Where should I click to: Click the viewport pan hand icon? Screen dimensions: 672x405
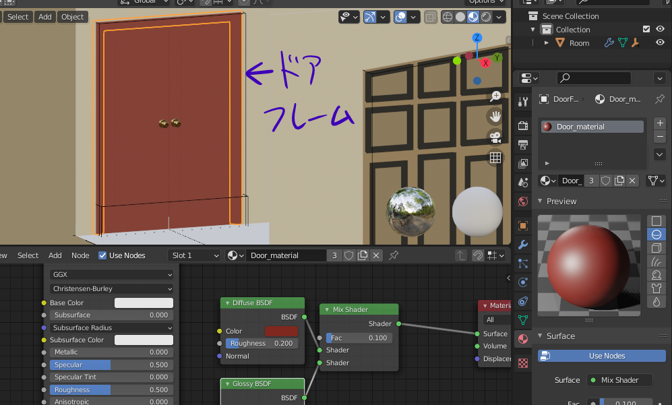click(495, 117)
